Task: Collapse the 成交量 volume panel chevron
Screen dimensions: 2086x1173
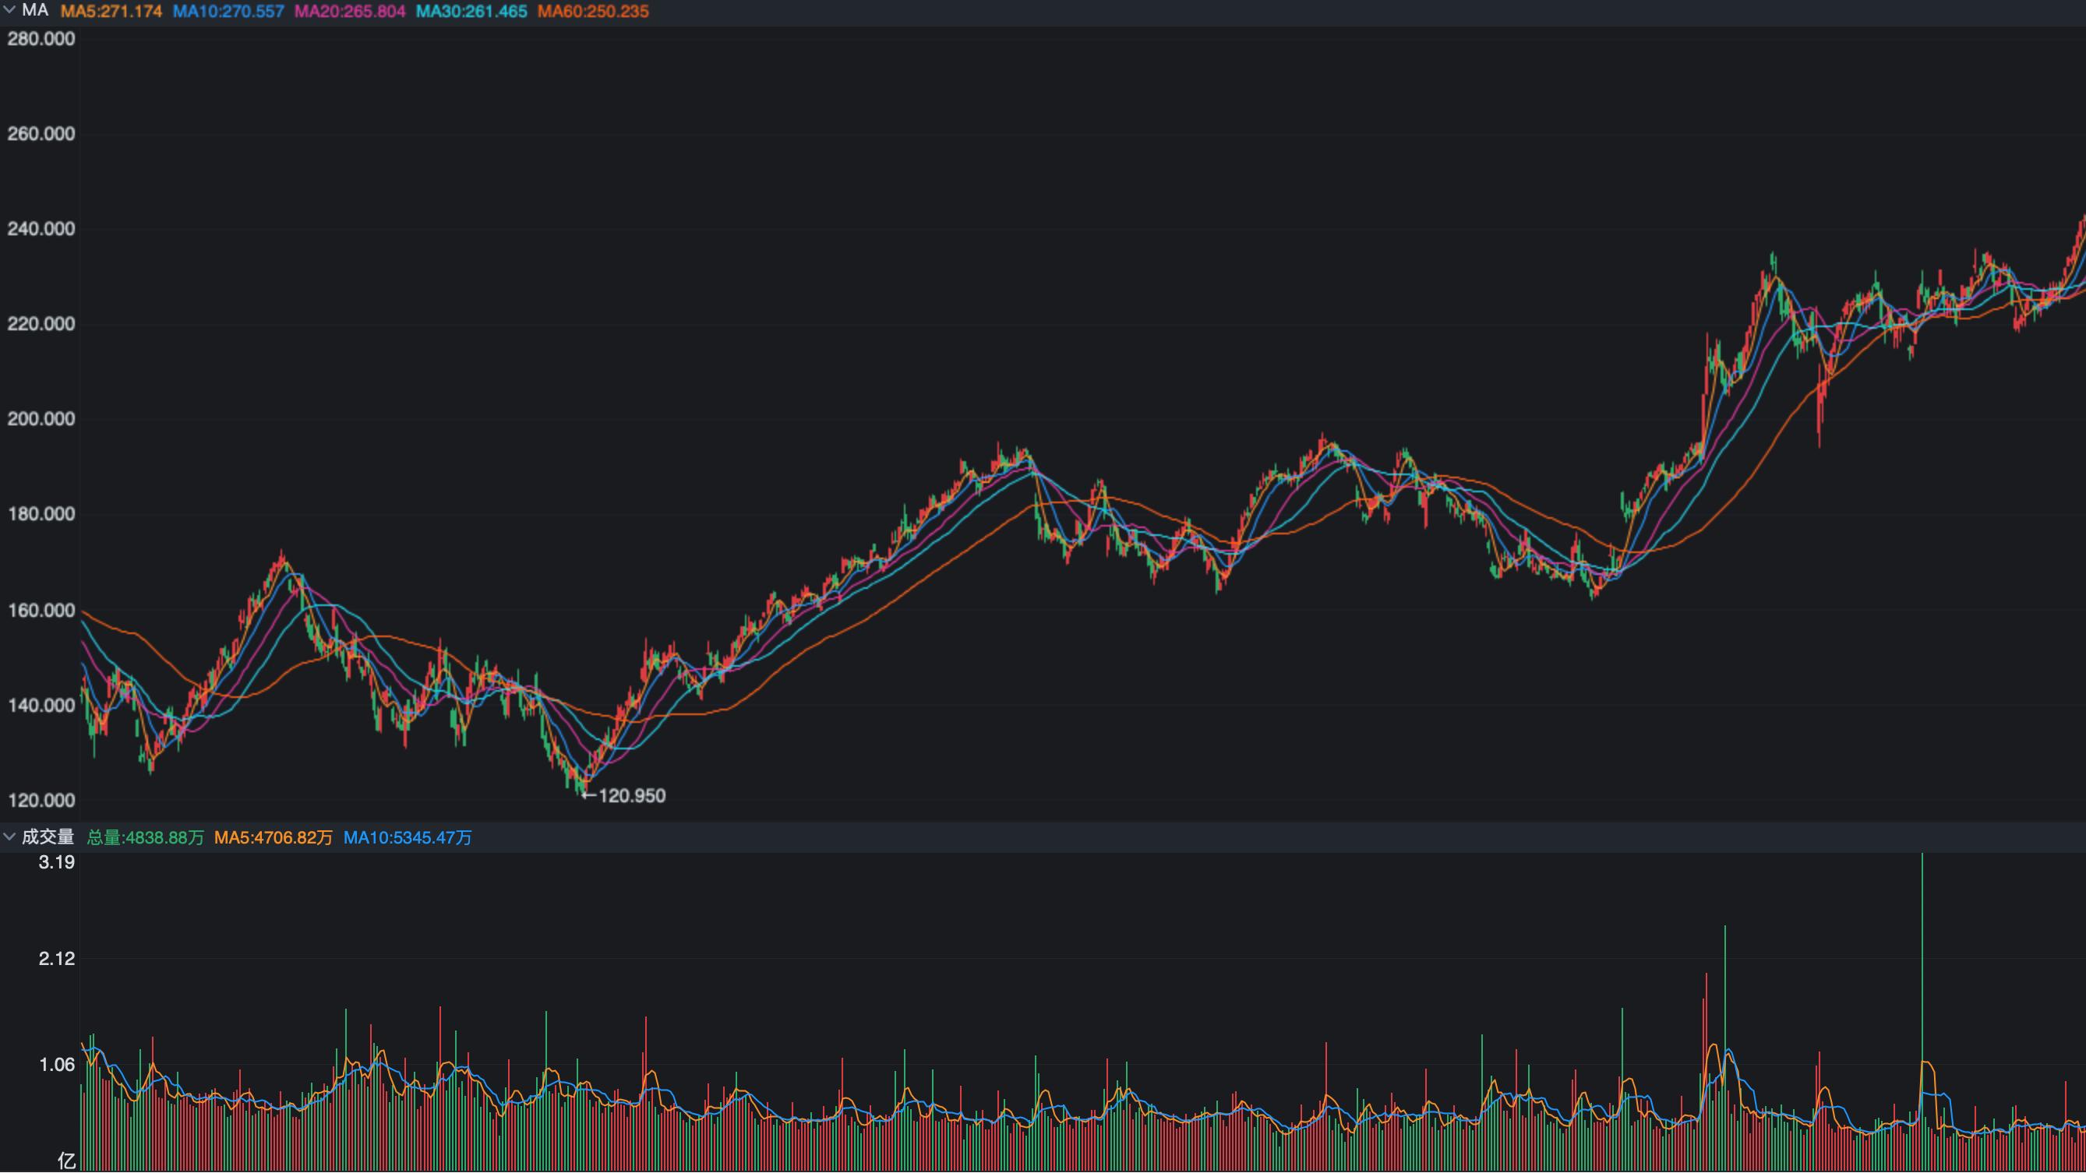Action: pos(9,837)
